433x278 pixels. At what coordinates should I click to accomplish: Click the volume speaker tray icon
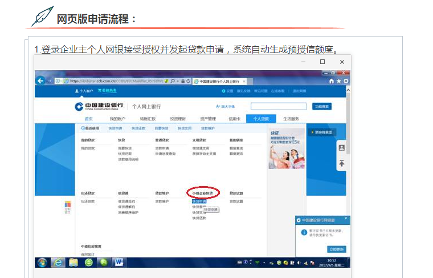coord(299,263)
